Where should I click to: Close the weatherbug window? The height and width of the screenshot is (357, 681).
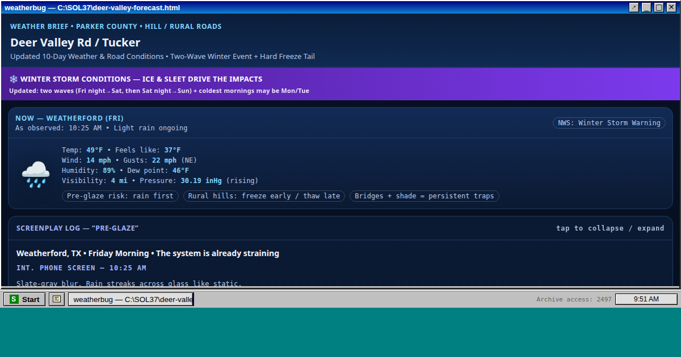point(671,7)
